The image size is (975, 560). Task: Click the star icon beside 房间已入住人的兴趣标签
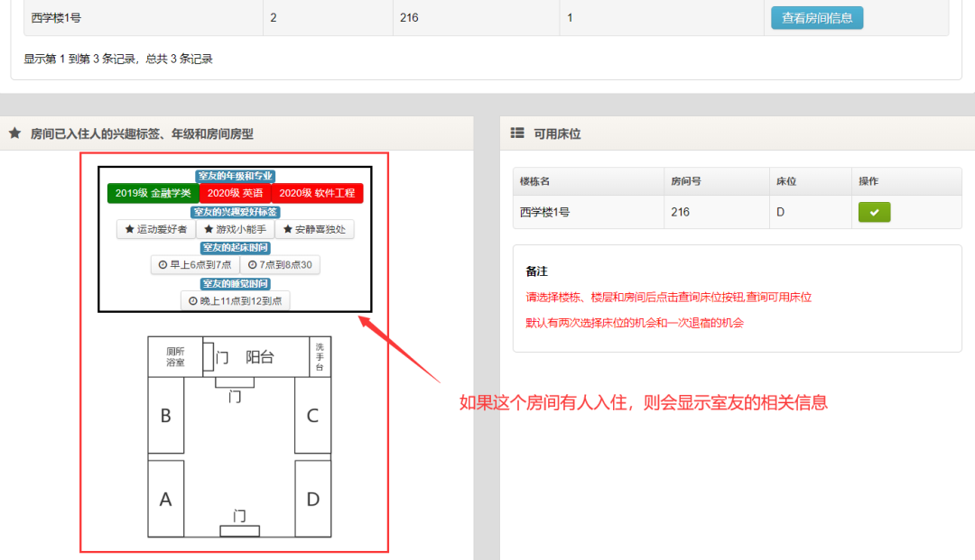pyautogui.click(x=15, y=133)
